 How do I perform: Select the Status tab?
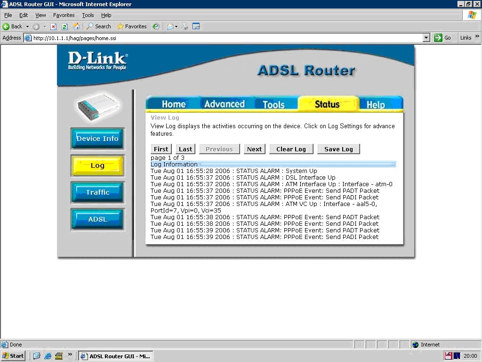point(327,104)
